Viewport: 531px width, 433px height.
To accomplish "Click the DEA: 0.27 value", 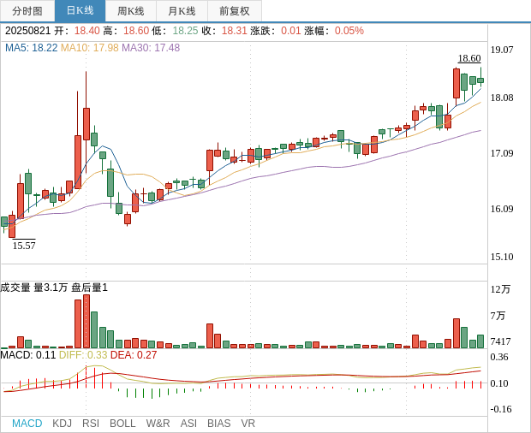I will [x=134, y=355].
